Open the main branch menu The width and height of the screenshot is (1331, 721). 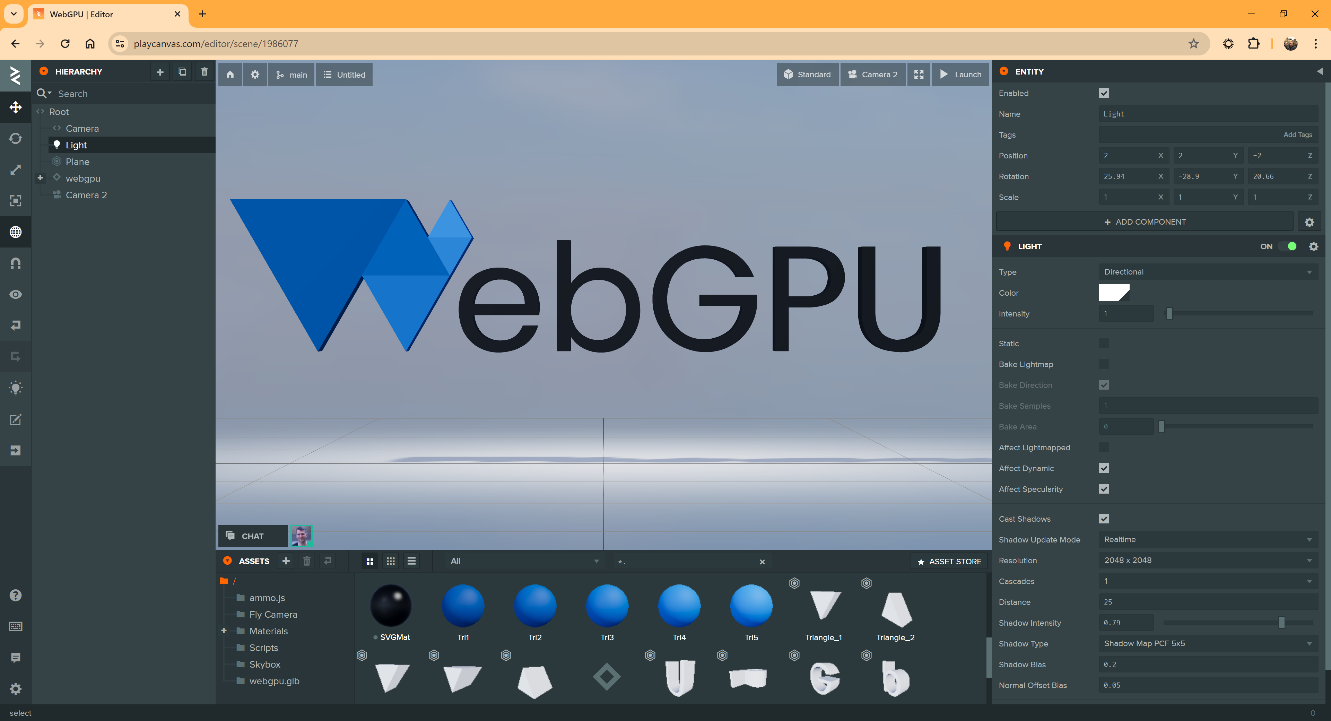292,75
